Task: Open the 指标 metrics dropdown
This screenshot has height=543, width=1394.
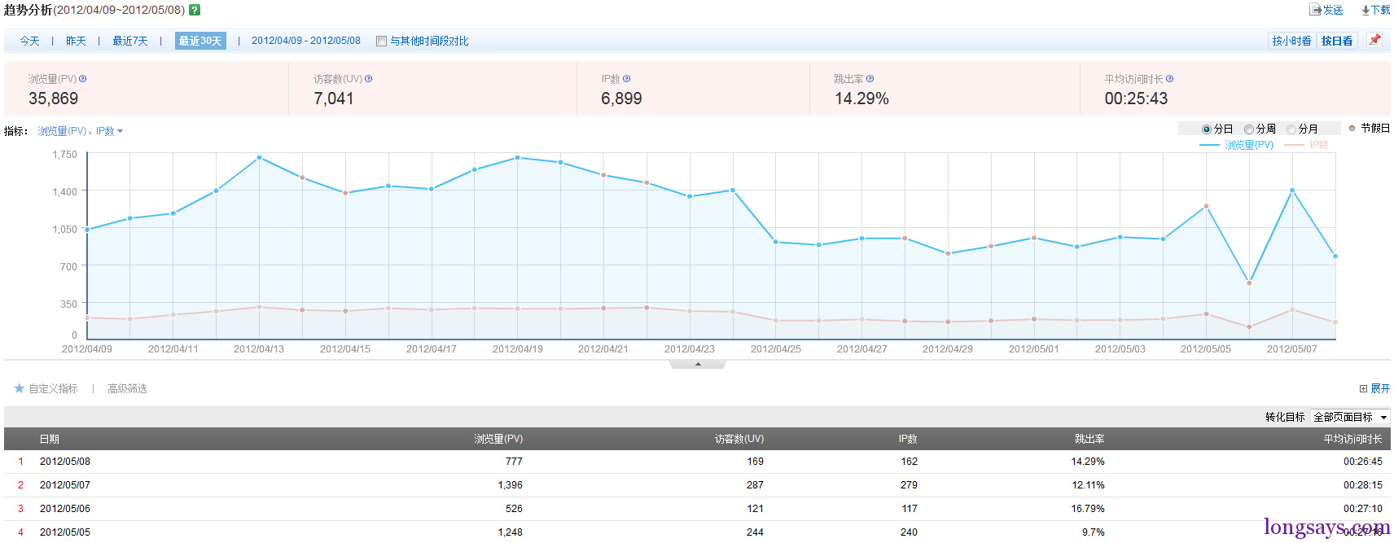Action: [80, 131]
